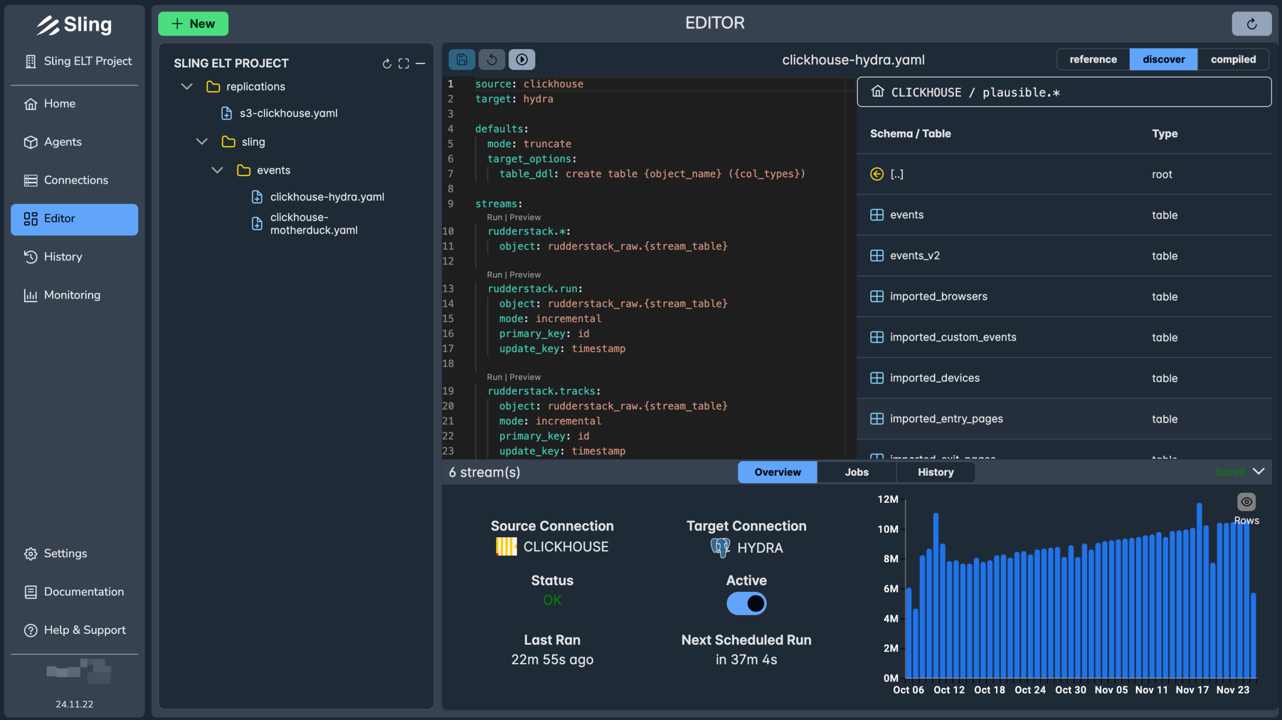Switch to the reference tab
The width and height of the screenshot is (1282, 720).
coord(1093,60)
